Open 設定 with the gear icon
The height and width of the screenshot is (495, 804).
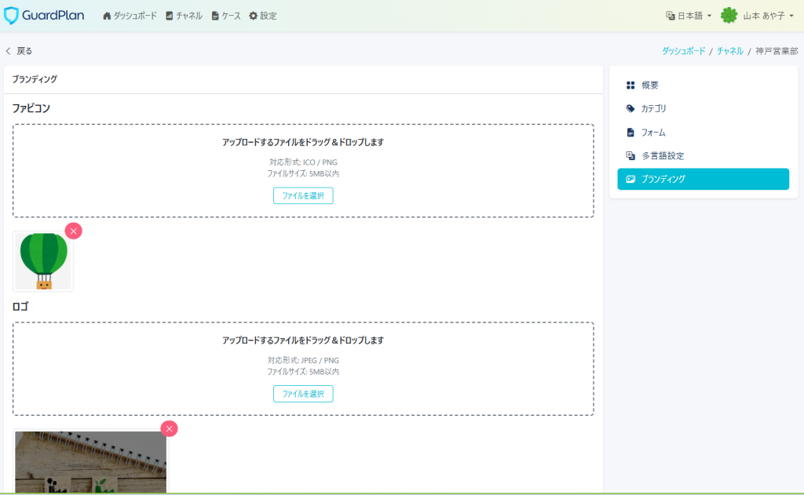click(263, 16)
